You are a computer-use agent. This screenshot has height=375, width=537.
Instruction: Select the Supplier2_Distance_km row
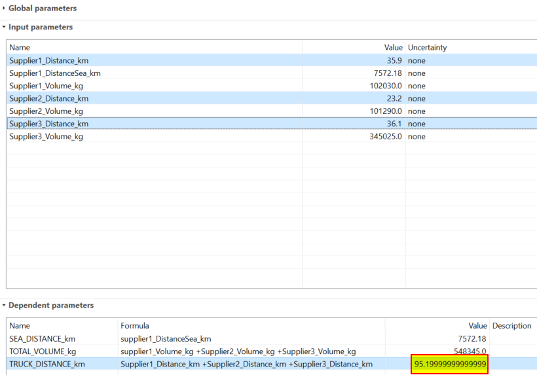click(x=49, y=98)
